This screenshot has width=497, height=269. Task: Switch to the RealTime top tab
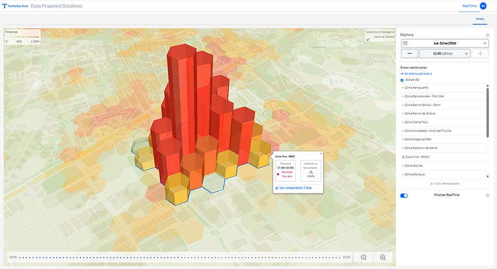468,6
